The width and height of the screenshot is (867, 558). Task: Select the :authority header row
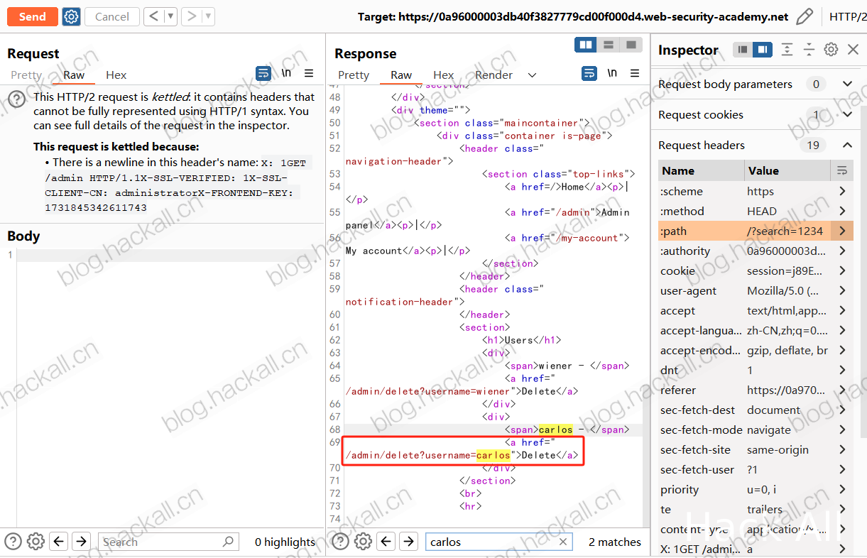[x=756, y=251]
